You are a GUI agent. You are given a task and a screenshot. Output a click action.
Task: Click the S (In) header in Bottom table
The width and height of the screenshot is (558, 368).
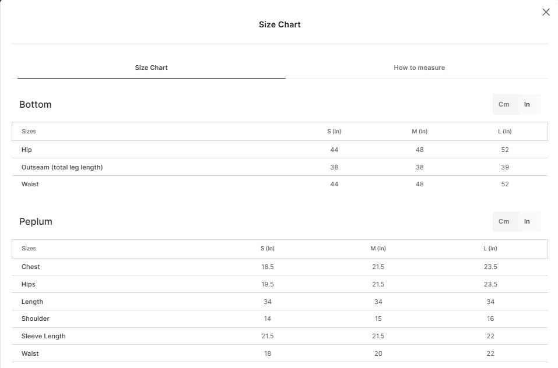pyautogui.click(x=334, y=132)
